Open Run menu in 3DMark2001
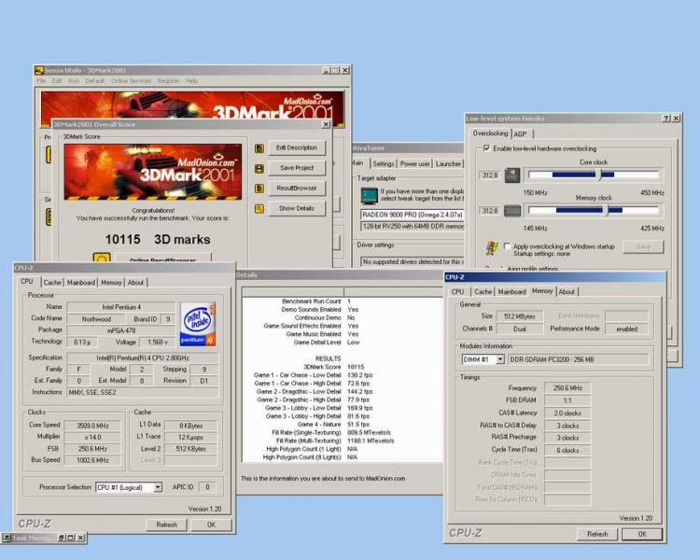This screenshot has width=700, height=560. tap(74, 81)
